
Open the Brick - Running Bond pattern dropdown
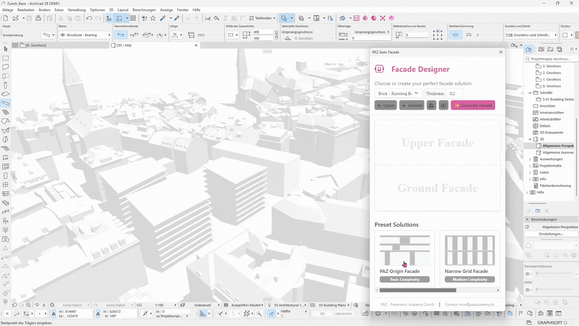[398, 94]
